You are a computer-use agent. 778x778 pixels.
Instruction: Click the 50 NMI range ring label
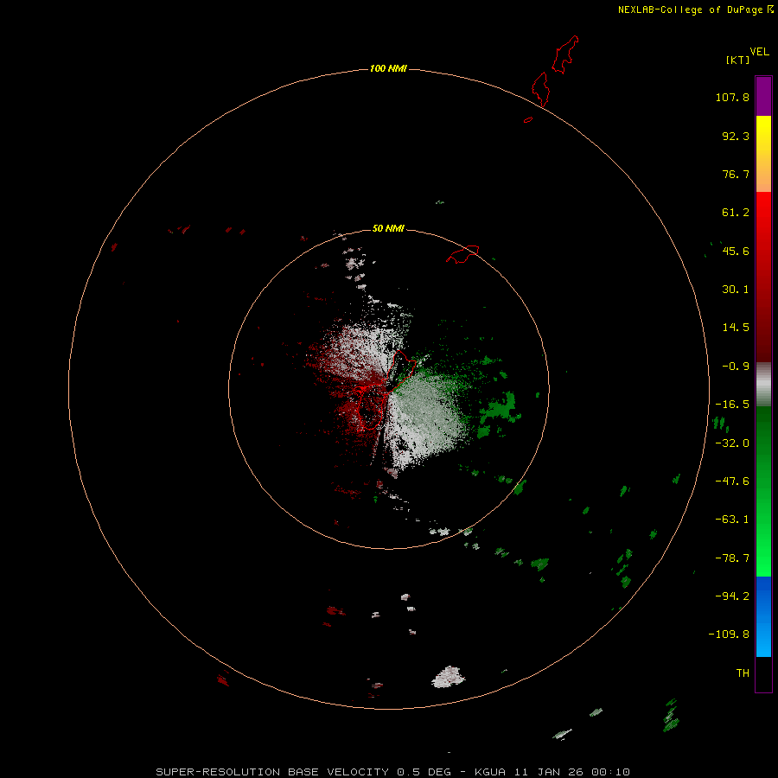point(388,228)
